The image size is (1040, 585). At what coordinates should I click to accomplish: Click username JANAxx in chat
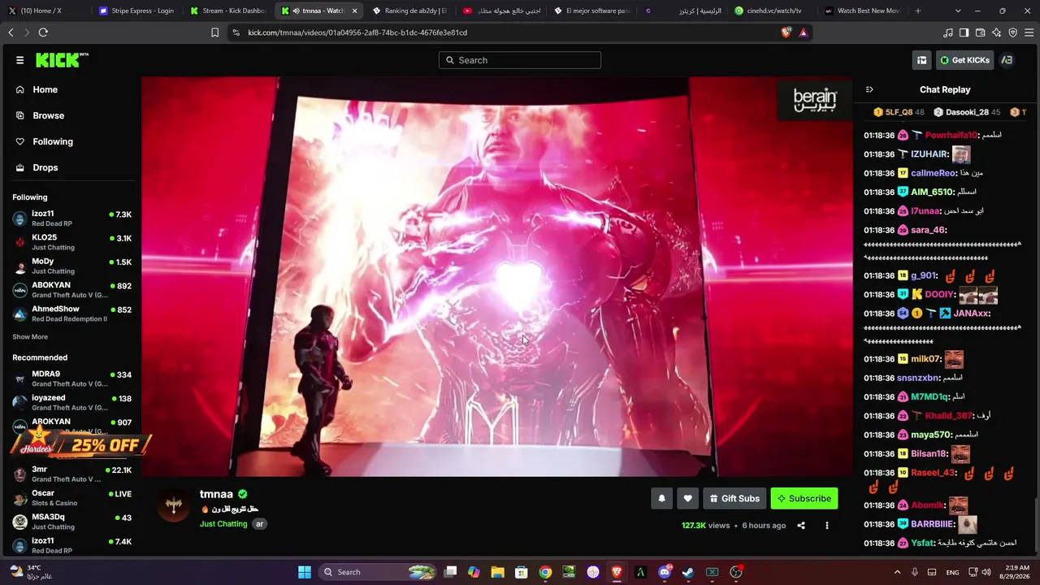(972, 314)
